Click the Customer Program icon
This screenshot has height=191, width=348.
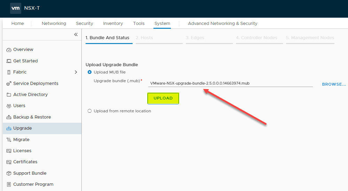coord(9,184)
